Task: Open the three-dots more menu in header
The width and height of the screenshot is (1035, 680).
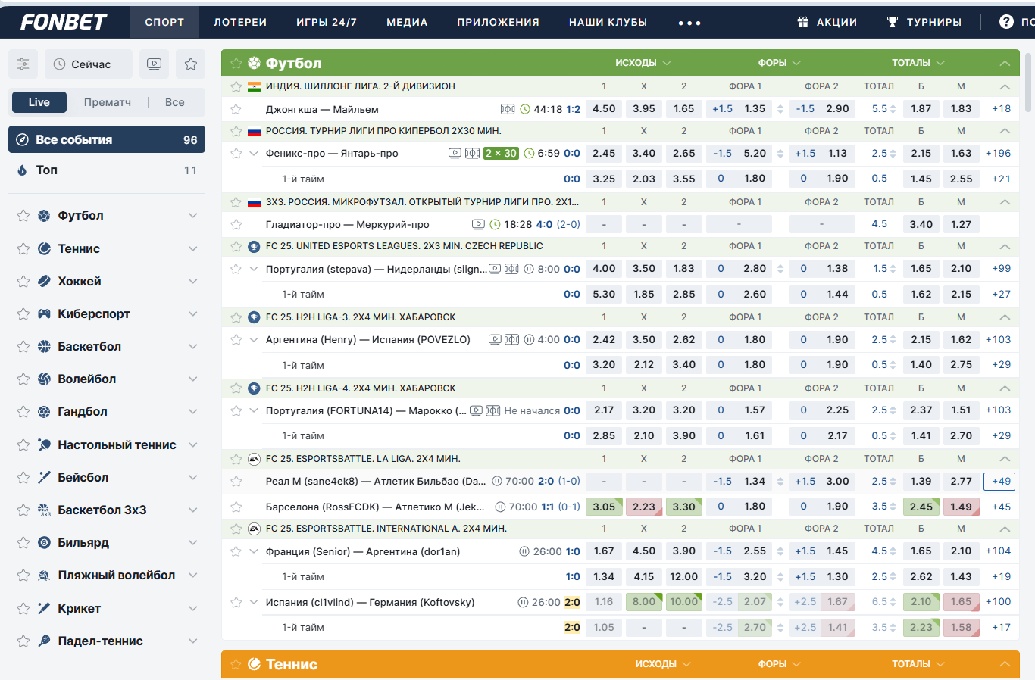Action: pos(689,23)
